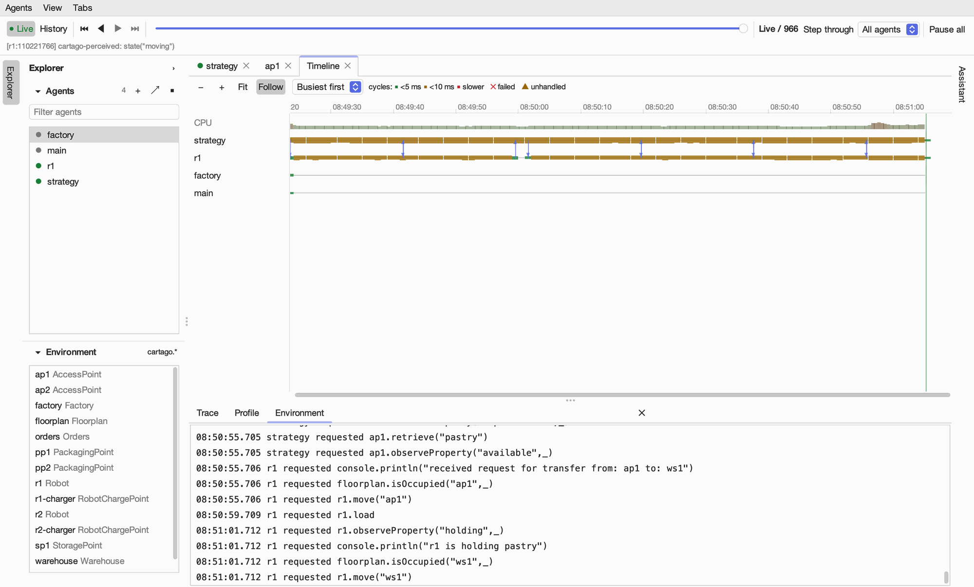
Task: Click the Filter agents input field
Action: point(104,112)
